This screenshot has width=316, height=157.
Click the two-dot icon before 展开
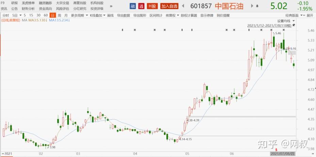click(x=305, y=15)
